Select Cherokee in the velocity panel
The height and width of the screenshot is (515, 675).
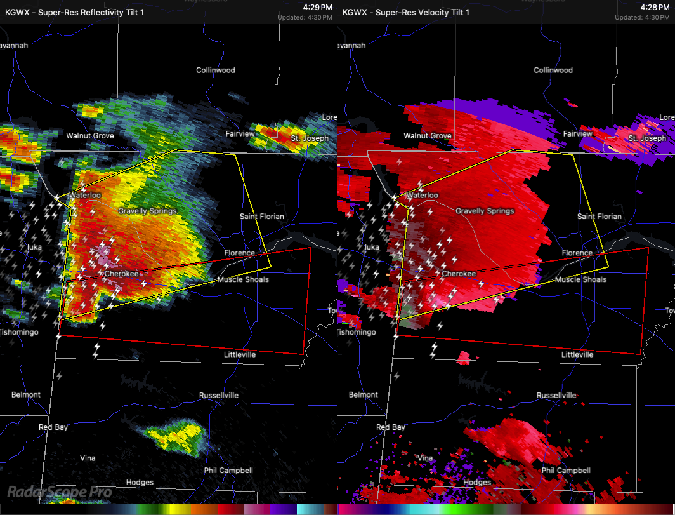coord(459,274)
